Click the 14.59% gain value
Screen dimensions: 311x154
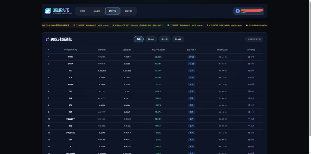pos(158,78)
